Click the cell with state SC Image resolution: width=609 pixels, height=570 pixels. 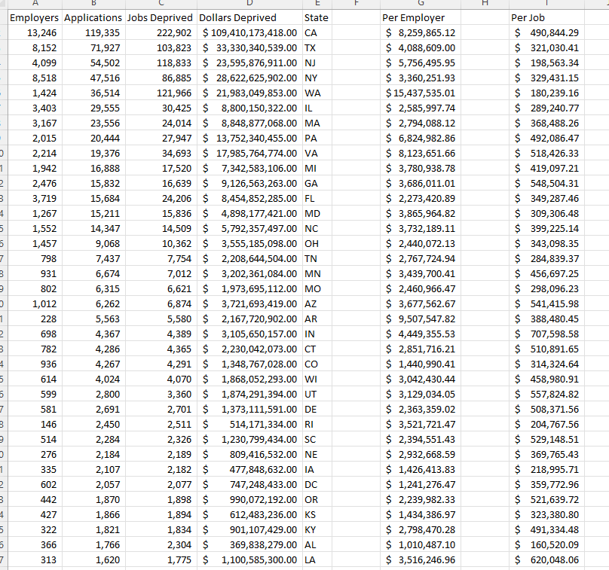(x=317, y=439)
